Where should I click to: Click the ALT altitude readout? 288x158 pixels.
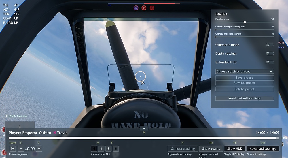tap(11, 10)
